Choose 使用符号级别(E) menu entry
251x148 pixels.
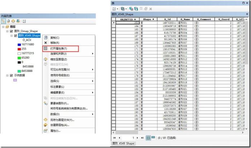(69, 75)
